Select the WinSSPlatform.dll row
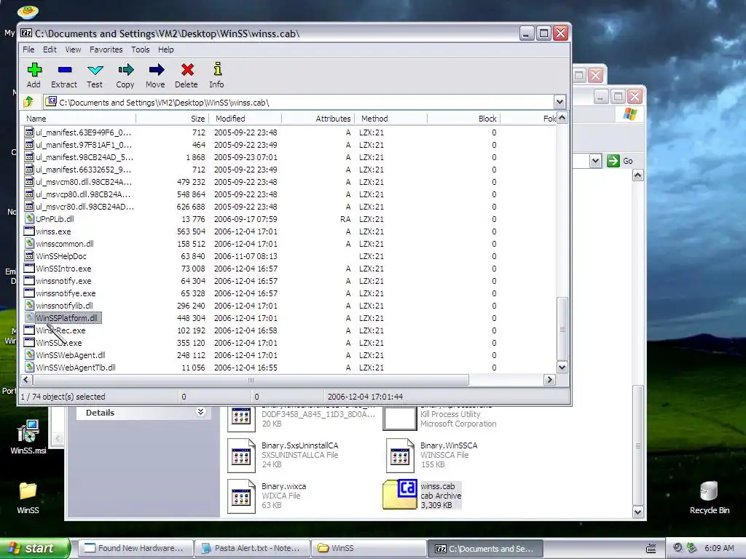 (288, 318)
